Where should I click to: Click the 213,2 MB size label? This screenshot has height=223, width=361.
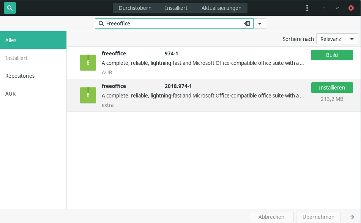[x=332, y=99]
